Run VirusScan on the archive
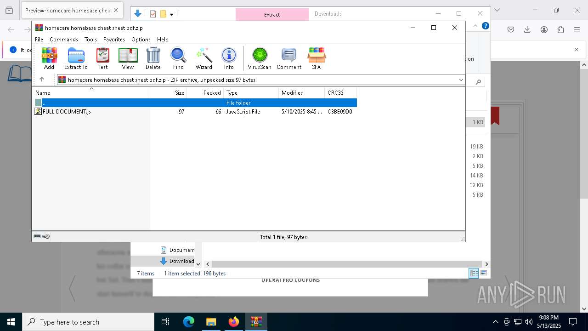Screen dimensions: 588x331 click(x=260, y=58)
